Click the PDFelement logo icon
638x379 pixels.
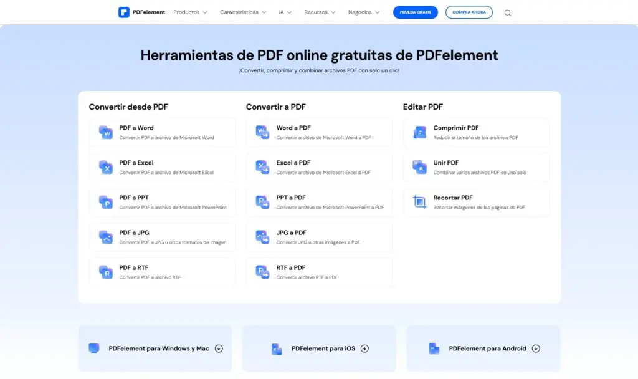[124, 12]
